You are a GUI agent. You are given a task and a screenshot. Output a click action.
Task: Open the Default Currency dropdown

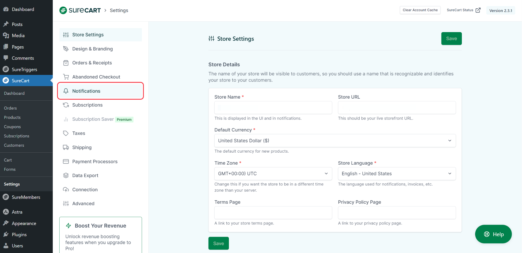335,141
